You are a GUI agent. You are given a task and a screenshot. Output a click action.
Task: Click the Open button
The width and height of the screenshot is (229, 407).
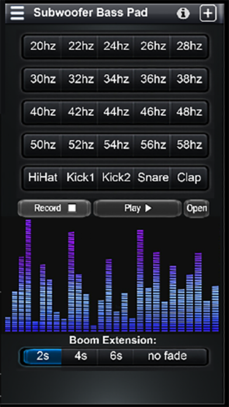click(x=196, y=208)
